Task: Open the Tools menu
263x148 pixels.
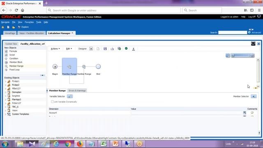Action: click(x=39, y=22)
